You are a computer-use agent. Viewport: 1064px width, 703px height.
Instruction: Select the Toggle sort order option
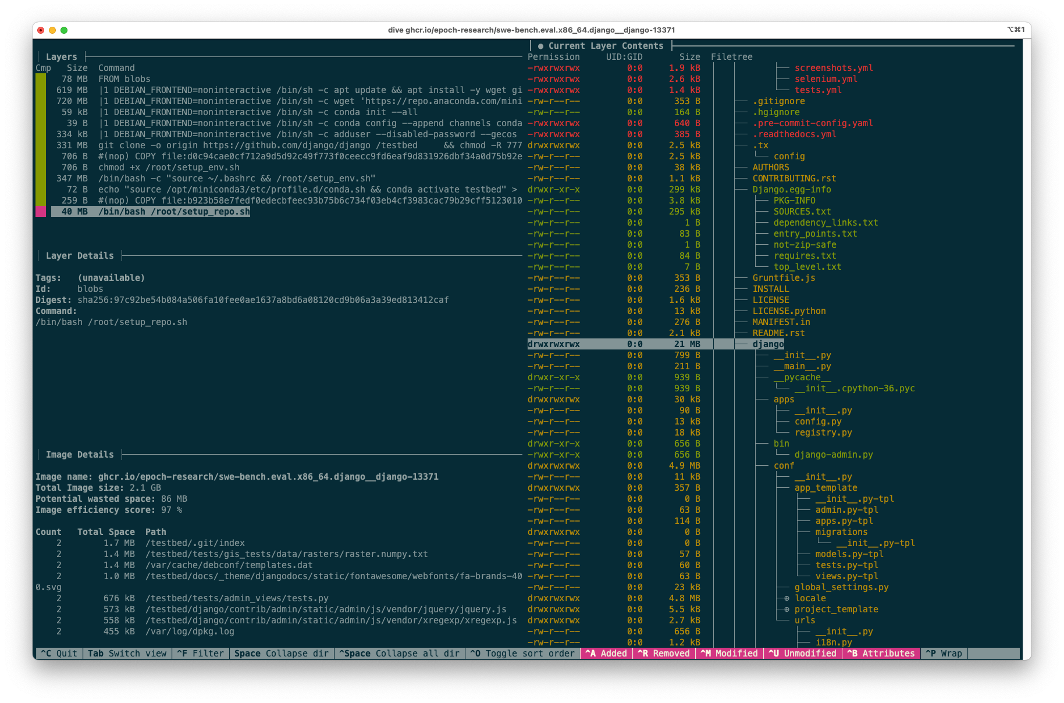(522, 654)
